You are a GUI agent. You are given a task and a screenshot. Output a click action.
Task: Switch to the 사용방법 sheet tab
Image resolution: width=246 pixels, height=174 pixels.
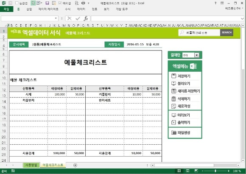[x=31, y=165]
